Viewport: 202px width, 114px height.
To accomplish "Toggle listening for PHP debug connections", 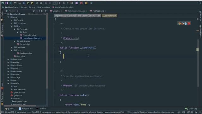I will pos(72,3).
